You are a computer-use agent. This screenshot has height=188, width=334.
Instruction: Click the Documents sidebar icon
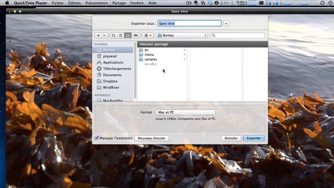[x=99, y=75]
